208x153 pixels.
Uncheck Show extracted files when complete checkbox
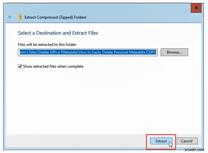(x=20, y=66)
